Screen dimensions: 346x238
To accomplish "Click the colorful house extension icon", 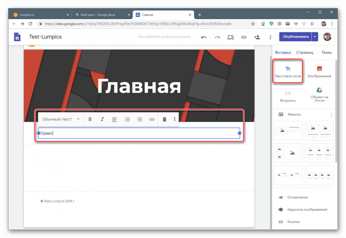I will [263, 24].
